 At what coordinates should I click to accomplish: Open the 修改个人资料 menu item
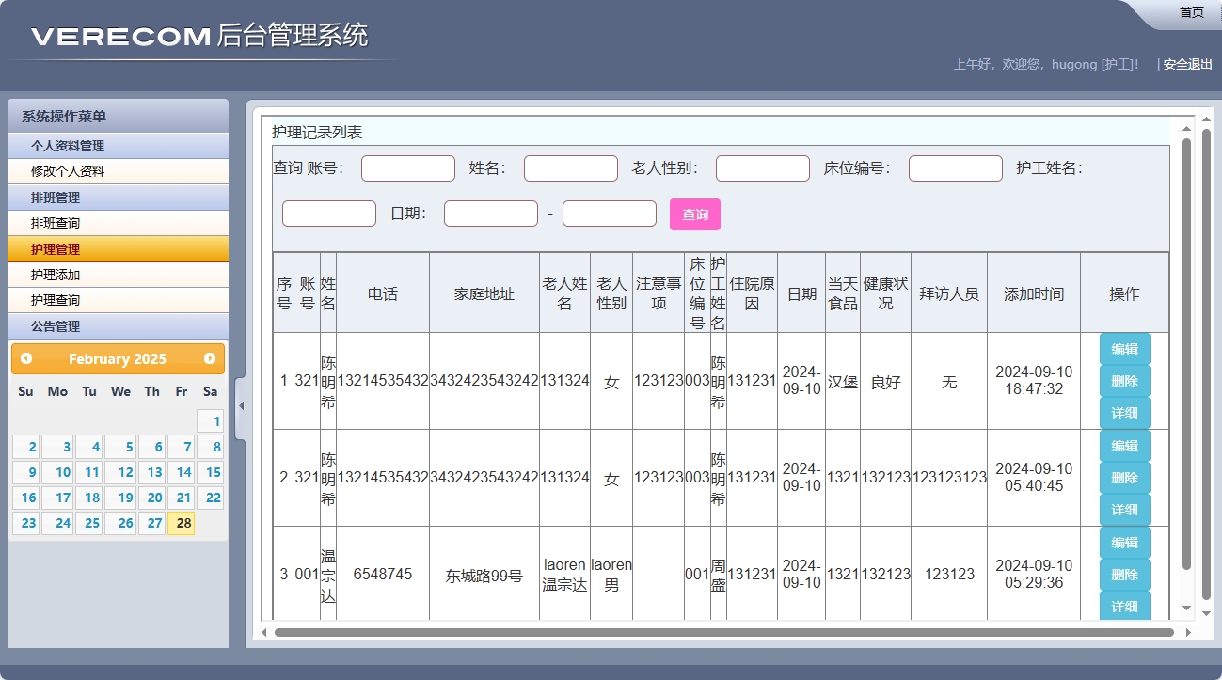pyautogui.click(x=118, y=171)
